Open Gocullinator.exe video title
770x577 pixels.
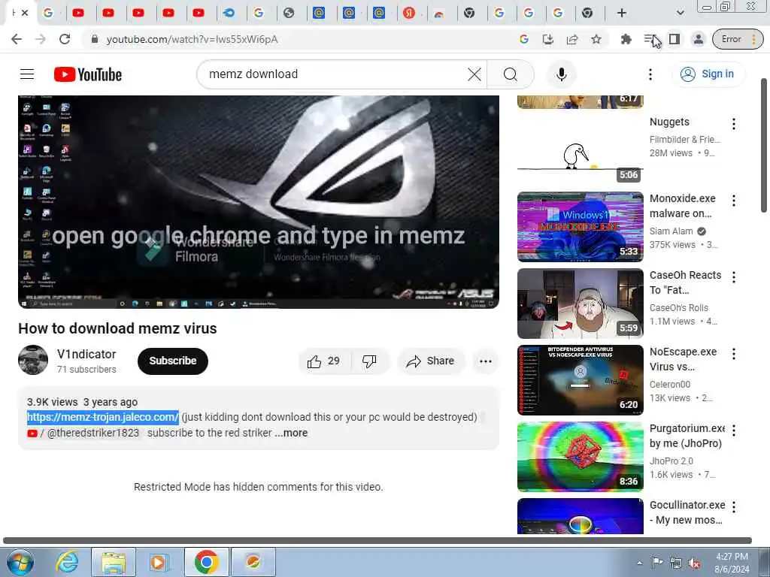click(687, 512)
